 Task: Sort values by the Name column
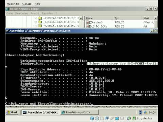[x=99, y=18]
